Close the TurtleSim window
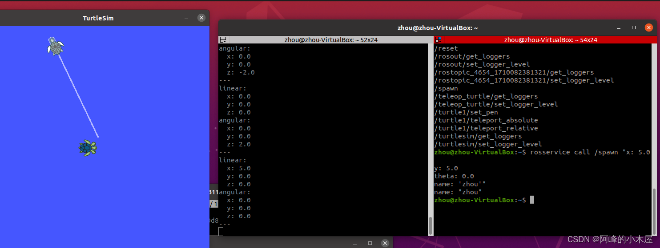The width and height of the screenshot is (660, 248). [201, 18]
